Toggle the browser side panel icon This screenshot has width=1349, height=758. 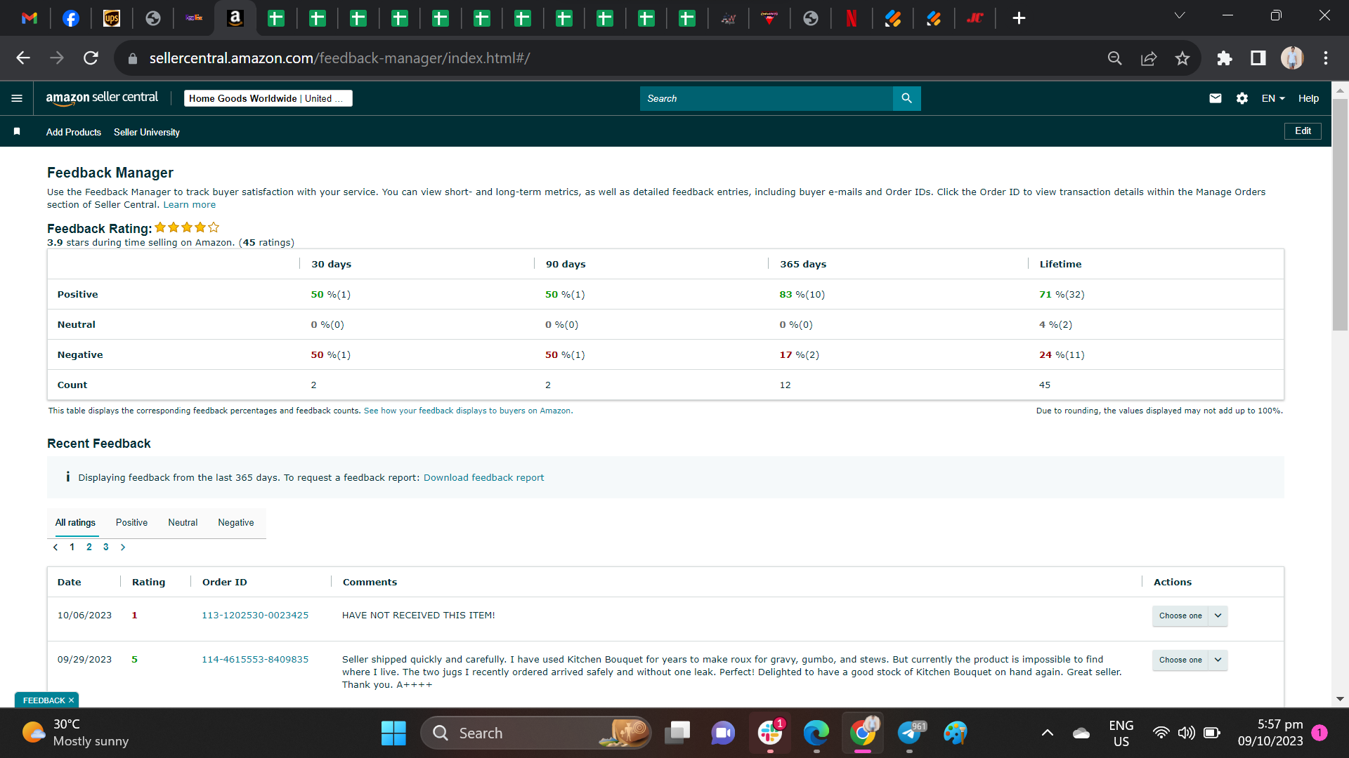coord(1258,58)
